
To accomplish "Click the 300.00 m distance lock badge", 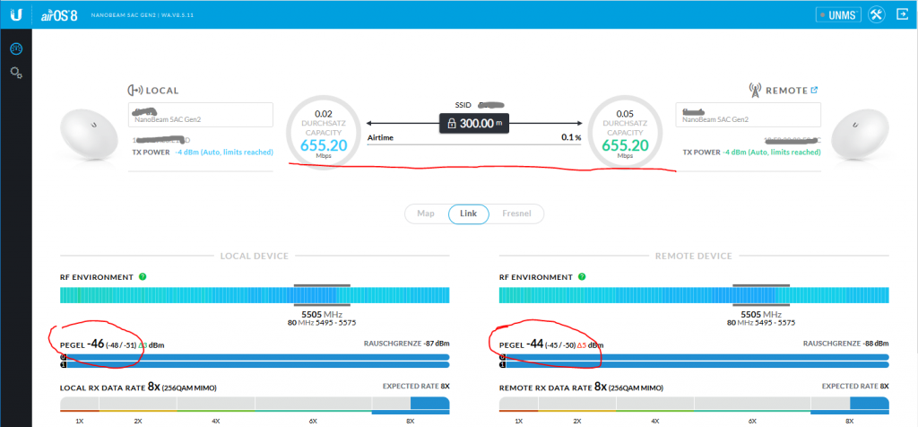I will click(475, 124).
